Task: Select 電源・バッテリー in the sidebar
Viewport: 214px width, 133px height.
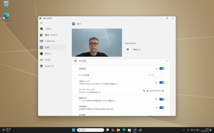Action: point(52,35)
